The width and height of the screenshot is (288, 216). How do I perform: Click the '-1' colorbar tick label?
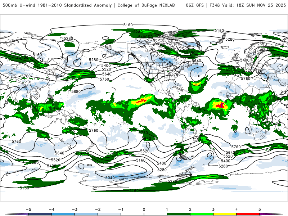tap(121, 210)
